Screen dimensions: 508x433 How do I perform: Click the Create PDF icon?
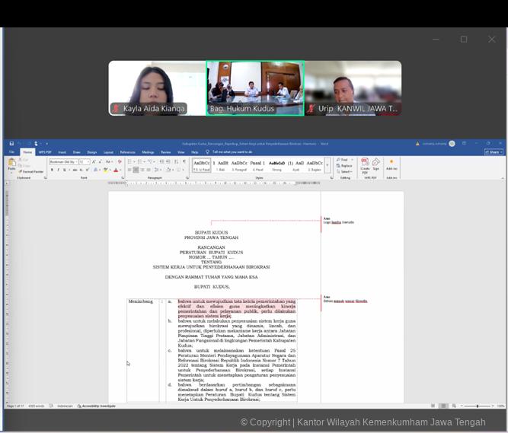point(365,164)
